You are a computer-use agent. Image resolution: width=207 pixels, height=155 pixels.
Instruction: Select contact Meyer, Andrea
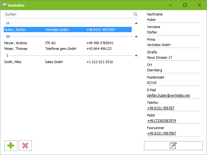pyautogui.click(x=15, y=43)
